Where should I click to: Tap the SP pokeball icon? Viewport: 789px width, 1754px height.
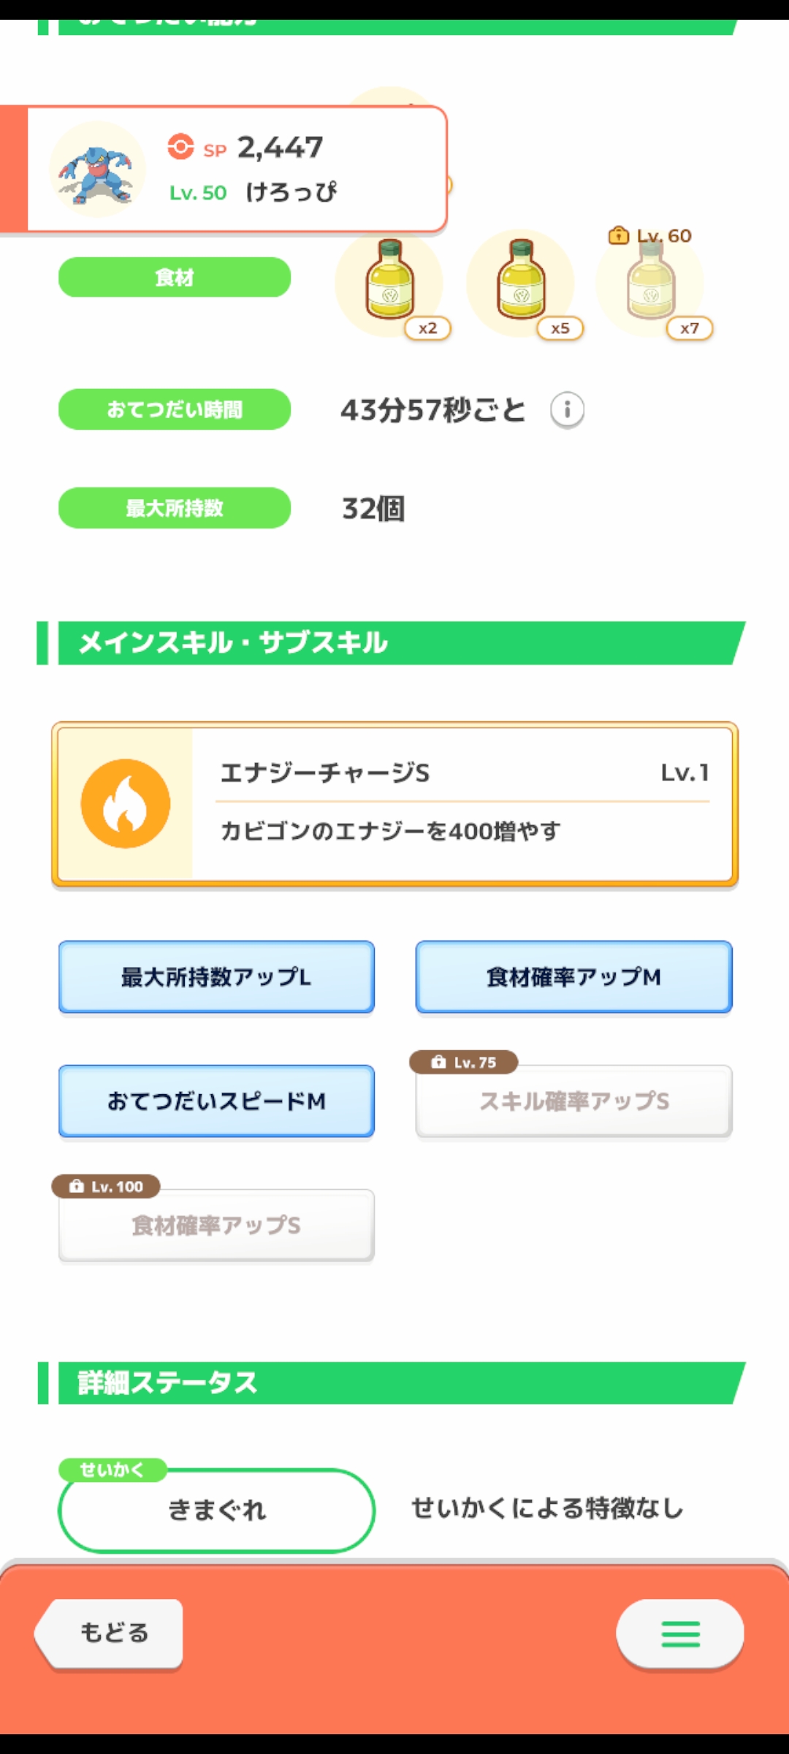coord(180,146)
